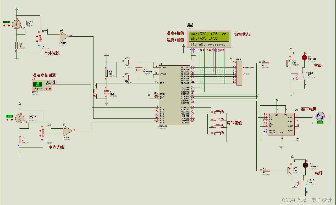Select the Q2 PNP transistor
Image resolution: width=336 pixels, height=205 pixels.
(290, 170)
